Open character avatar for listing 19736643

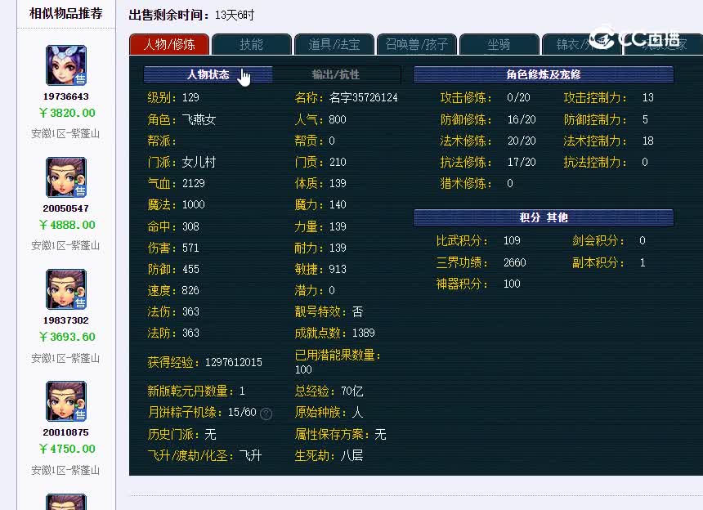click(66, 65)
